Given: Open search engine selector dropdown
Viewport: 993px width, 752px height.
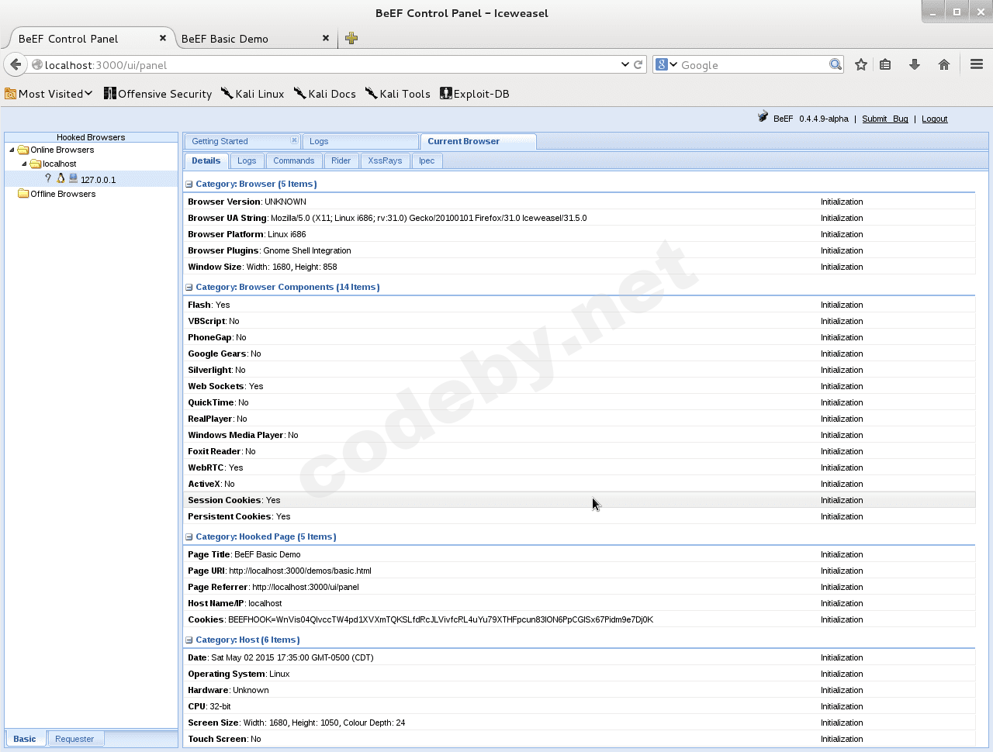Looking at the screenshot, I should (666, 65).
